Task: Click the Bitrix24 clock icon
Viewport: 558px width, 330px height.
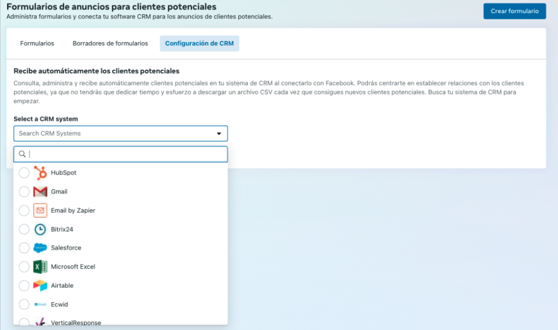Action: tap(40, 229)
